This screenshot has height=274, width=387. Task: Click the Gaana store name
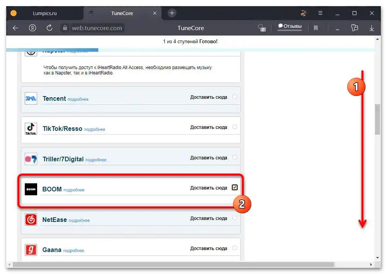[x=52, y=250]
